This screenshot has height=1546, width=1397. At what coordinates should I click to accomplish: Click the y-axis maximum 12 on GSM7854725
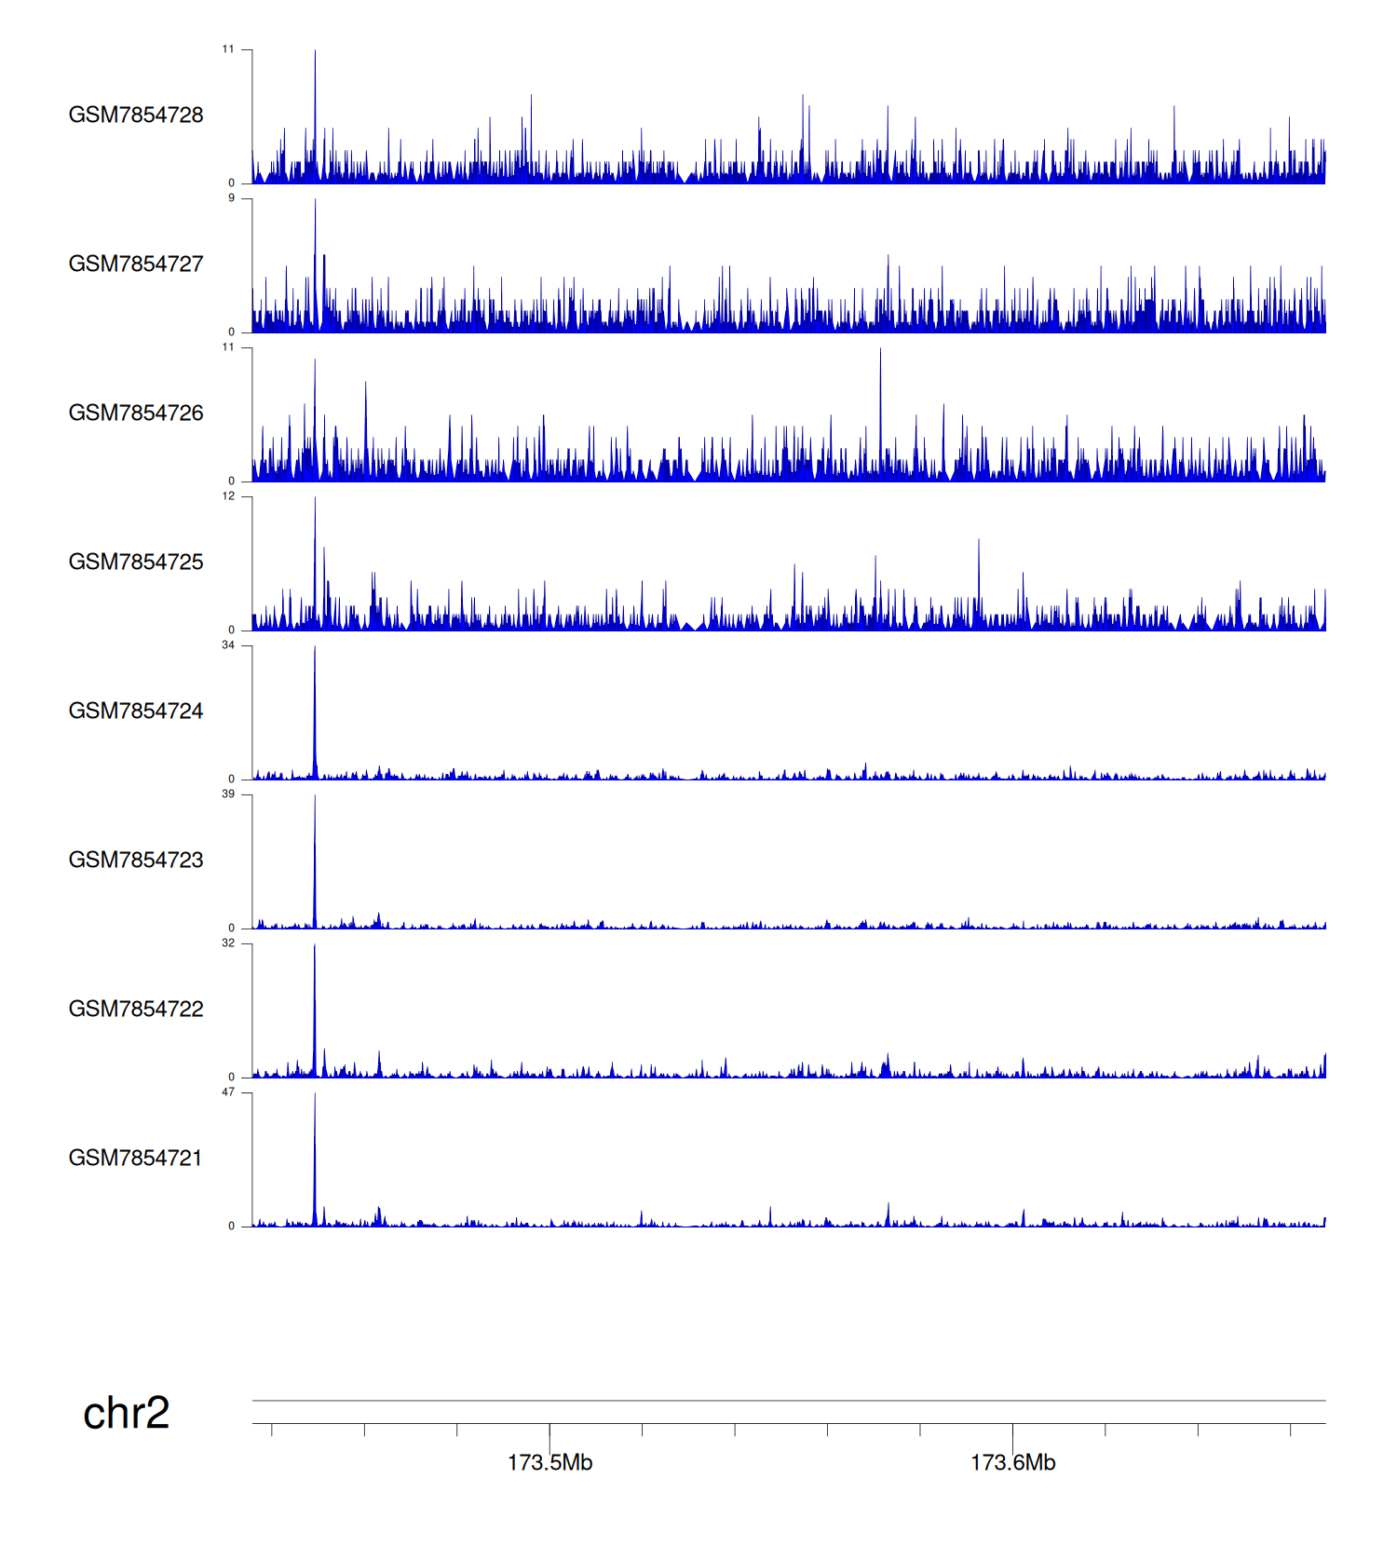[x=228, y=496]
